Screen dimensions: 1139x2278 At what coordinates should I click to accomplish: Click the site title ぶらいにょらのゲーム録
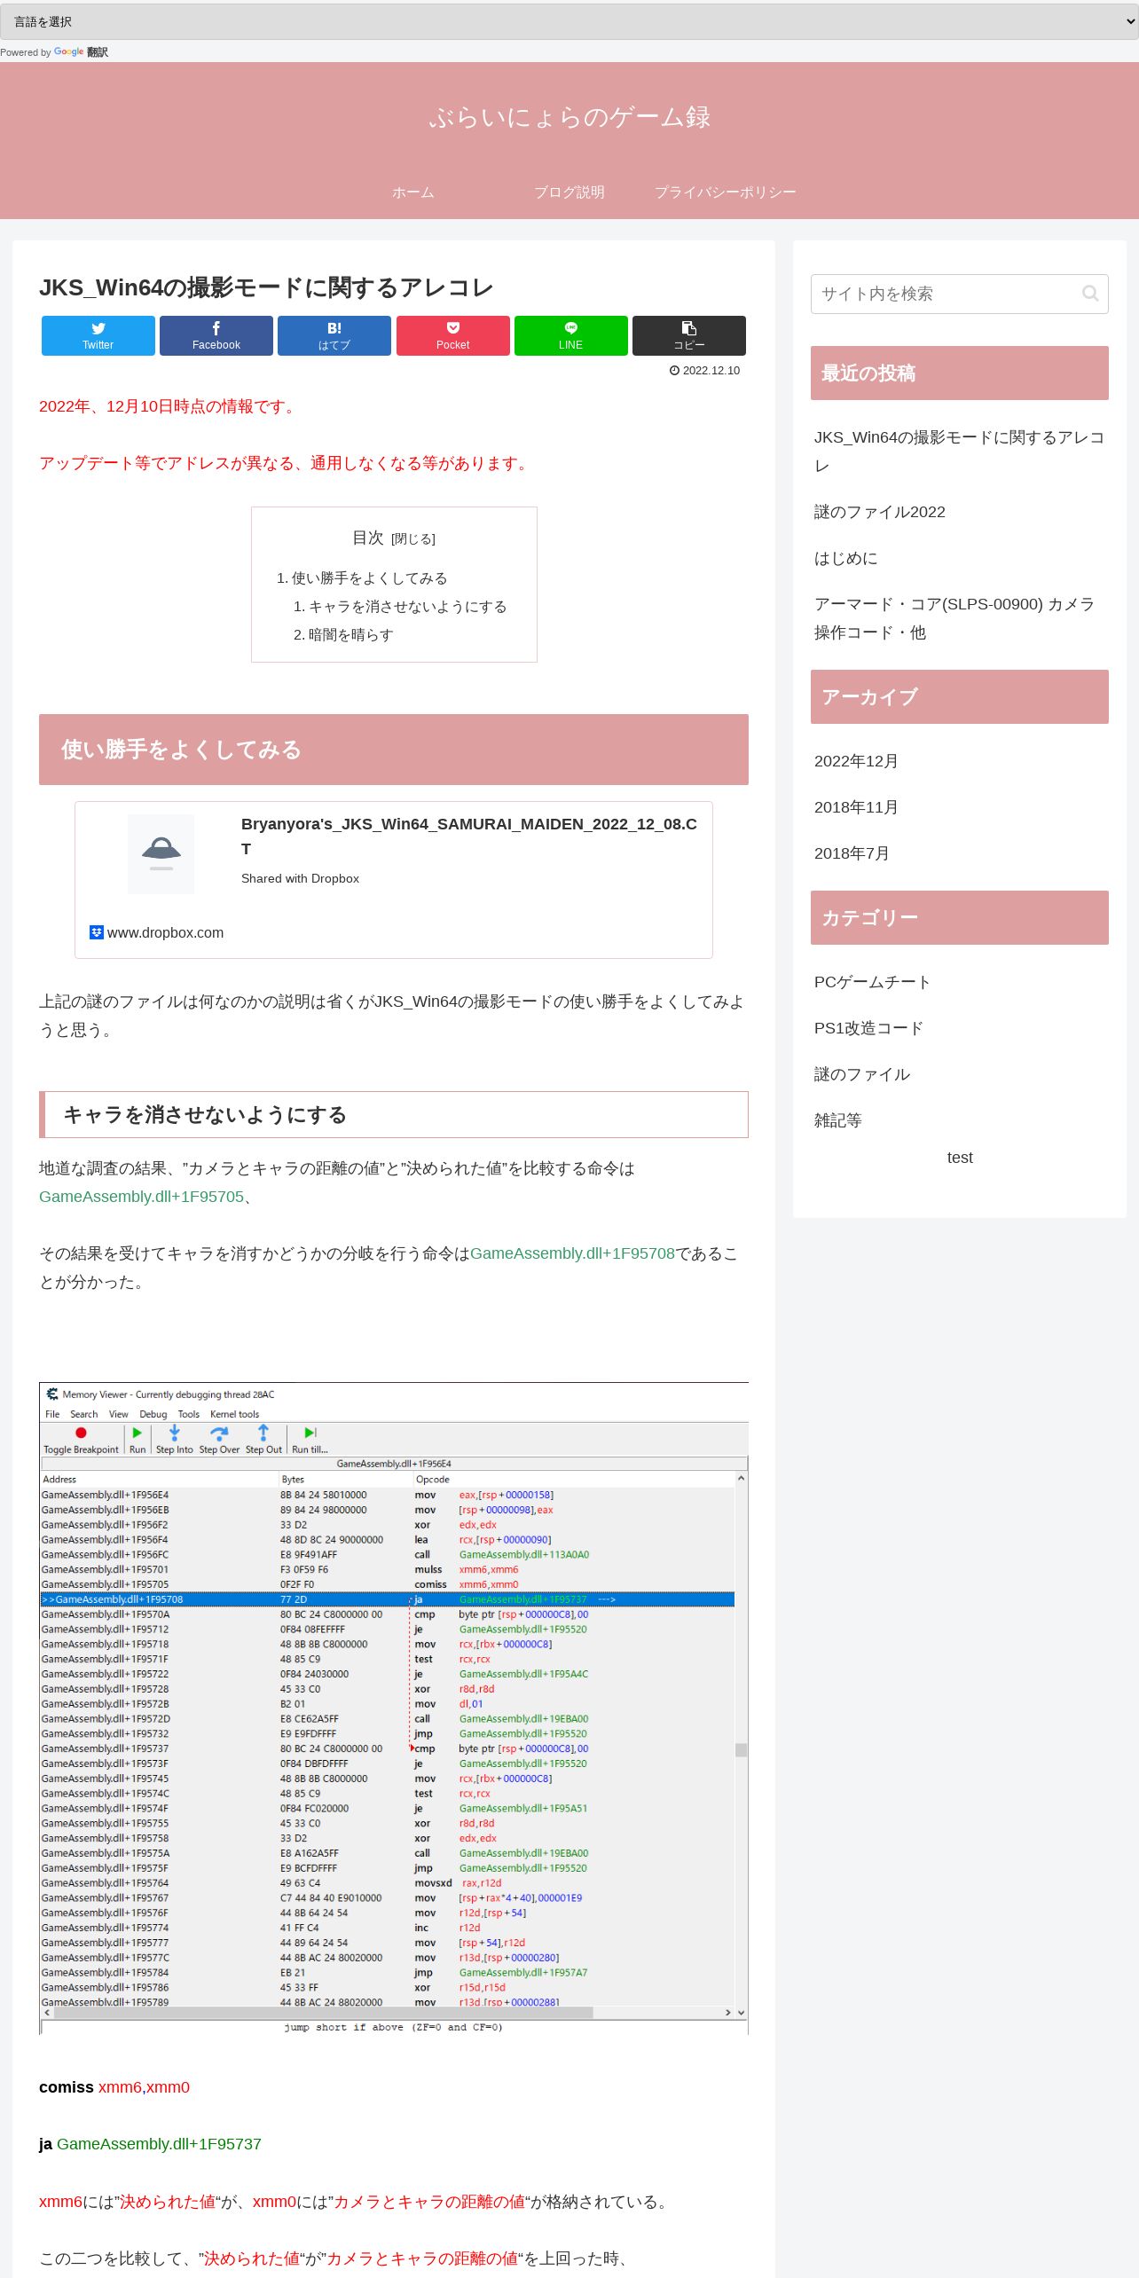[569, 116]
